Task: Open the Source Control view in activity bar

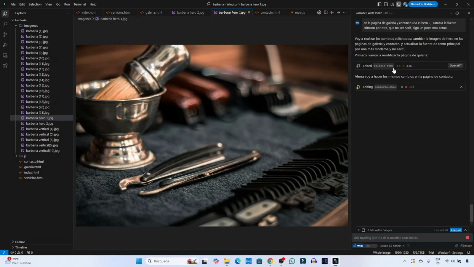Action: click(5, 35)
